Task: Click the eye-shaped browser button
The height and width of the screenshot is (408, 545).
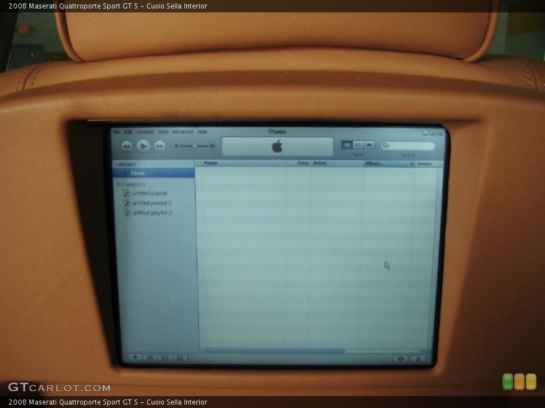Action: coord(401,359)
